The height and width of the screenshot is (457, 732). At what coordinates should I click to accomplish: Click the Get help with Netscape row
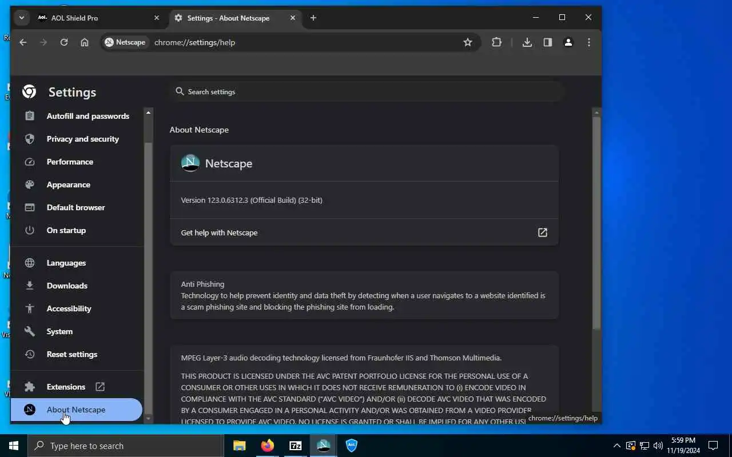(x=364, y=232)
